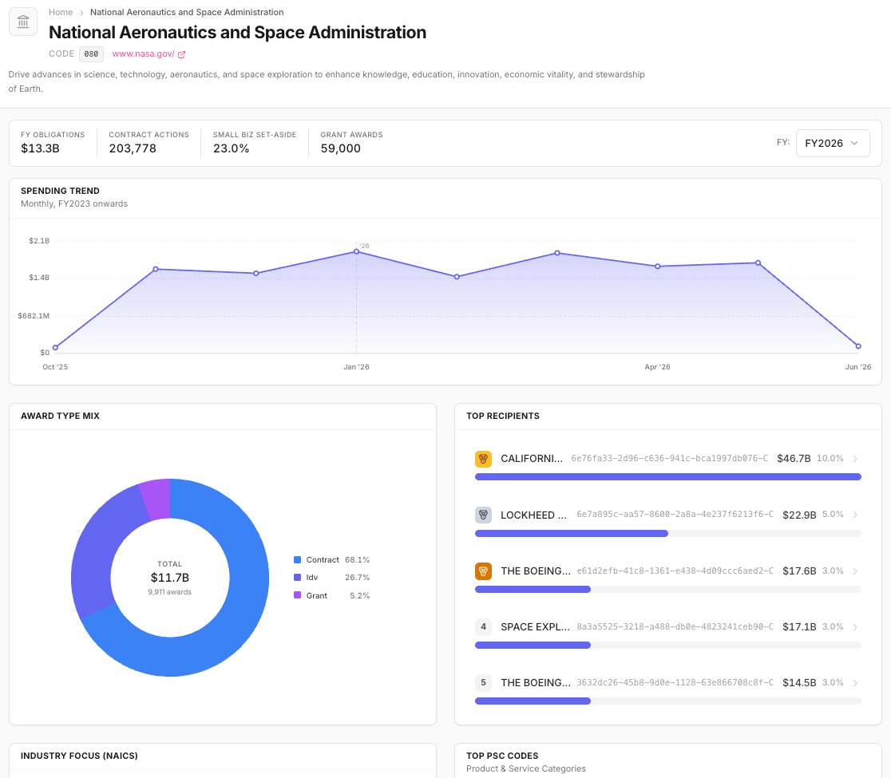Expand The Boeing $17.6B row chevron
The width and height of the screenshot is (891, 778).
855,571
